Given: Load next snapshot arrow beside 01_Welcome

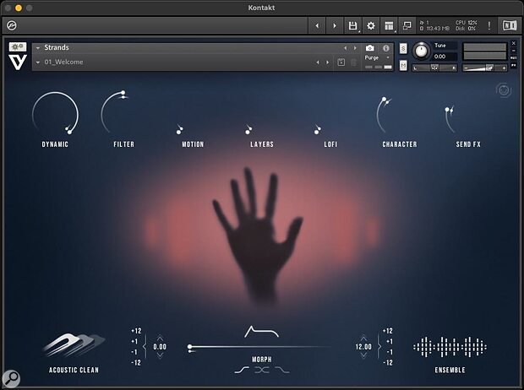Looking at the screenshot, I should coord(328,62).
